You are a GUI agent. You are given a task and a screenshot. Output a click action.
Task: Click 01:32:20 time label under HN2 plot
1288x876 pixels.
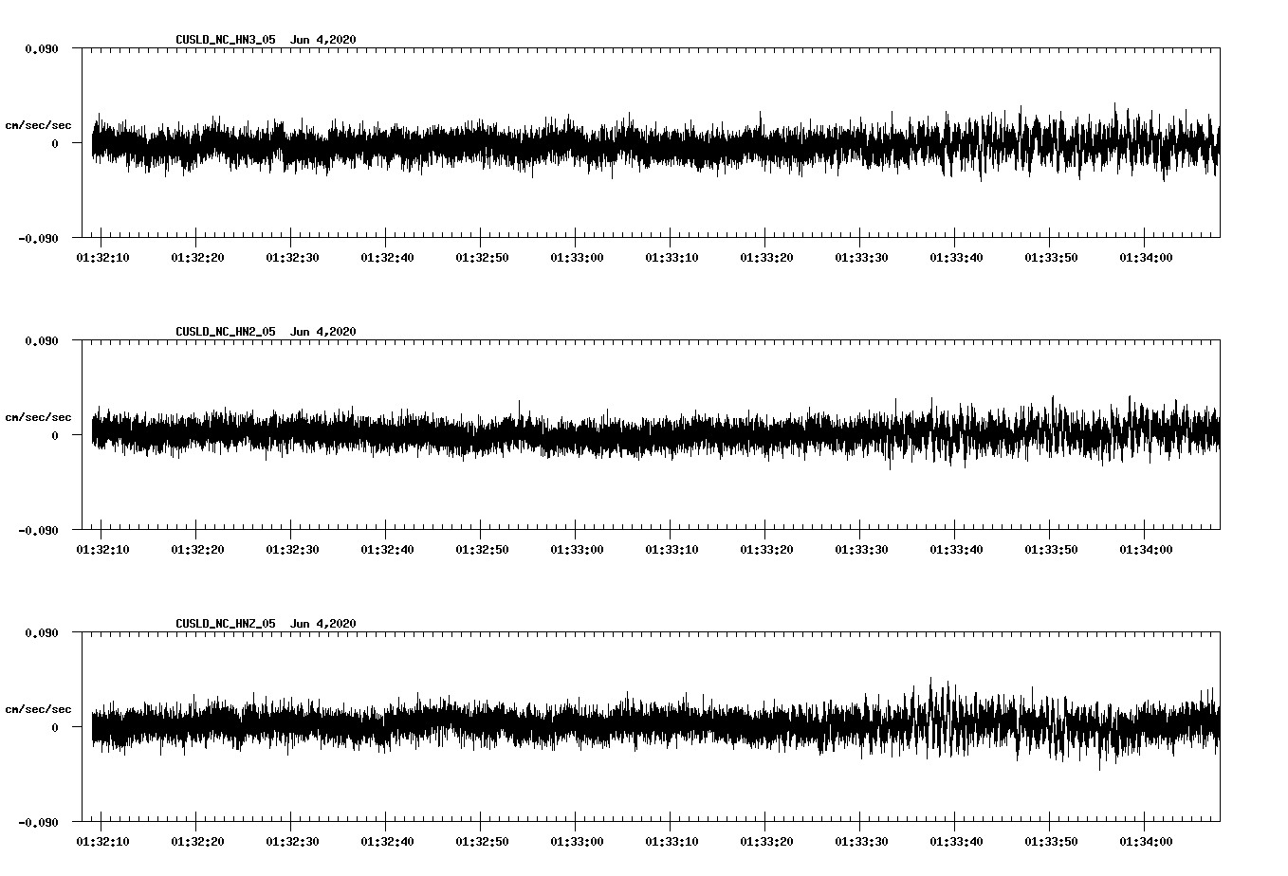tap(197, 549)
